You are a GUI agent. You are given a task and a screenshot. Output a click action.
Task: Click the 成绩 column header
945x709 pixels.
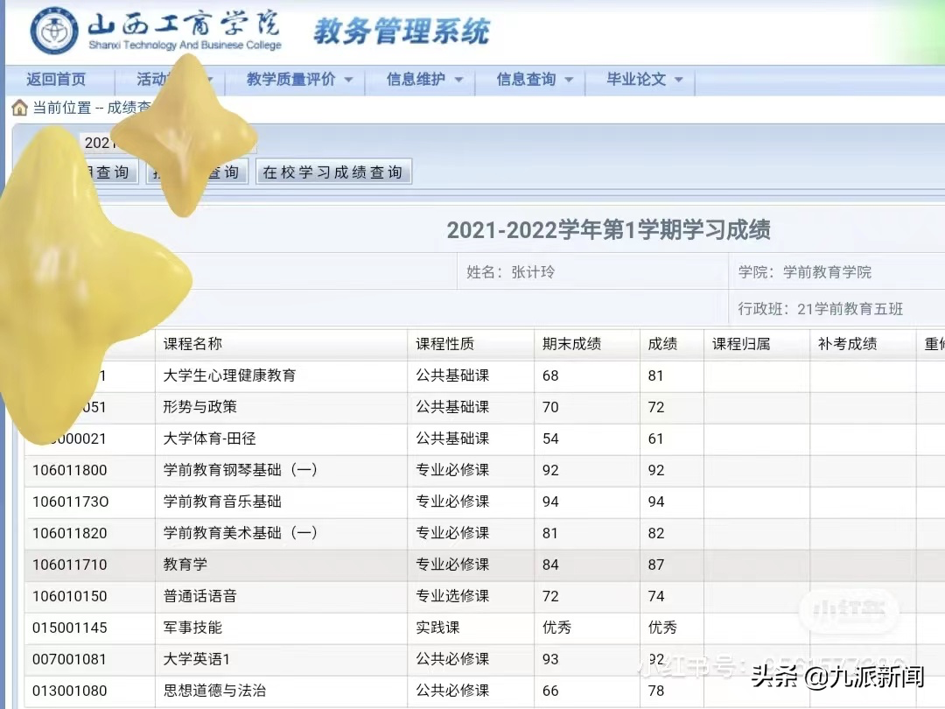(662, 344)
